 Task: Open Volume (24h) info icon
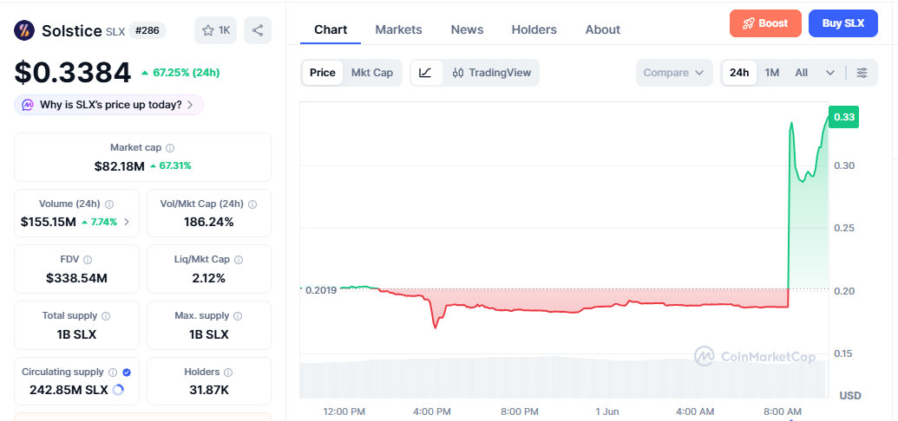pyautogui.click(x=109, y=204)
